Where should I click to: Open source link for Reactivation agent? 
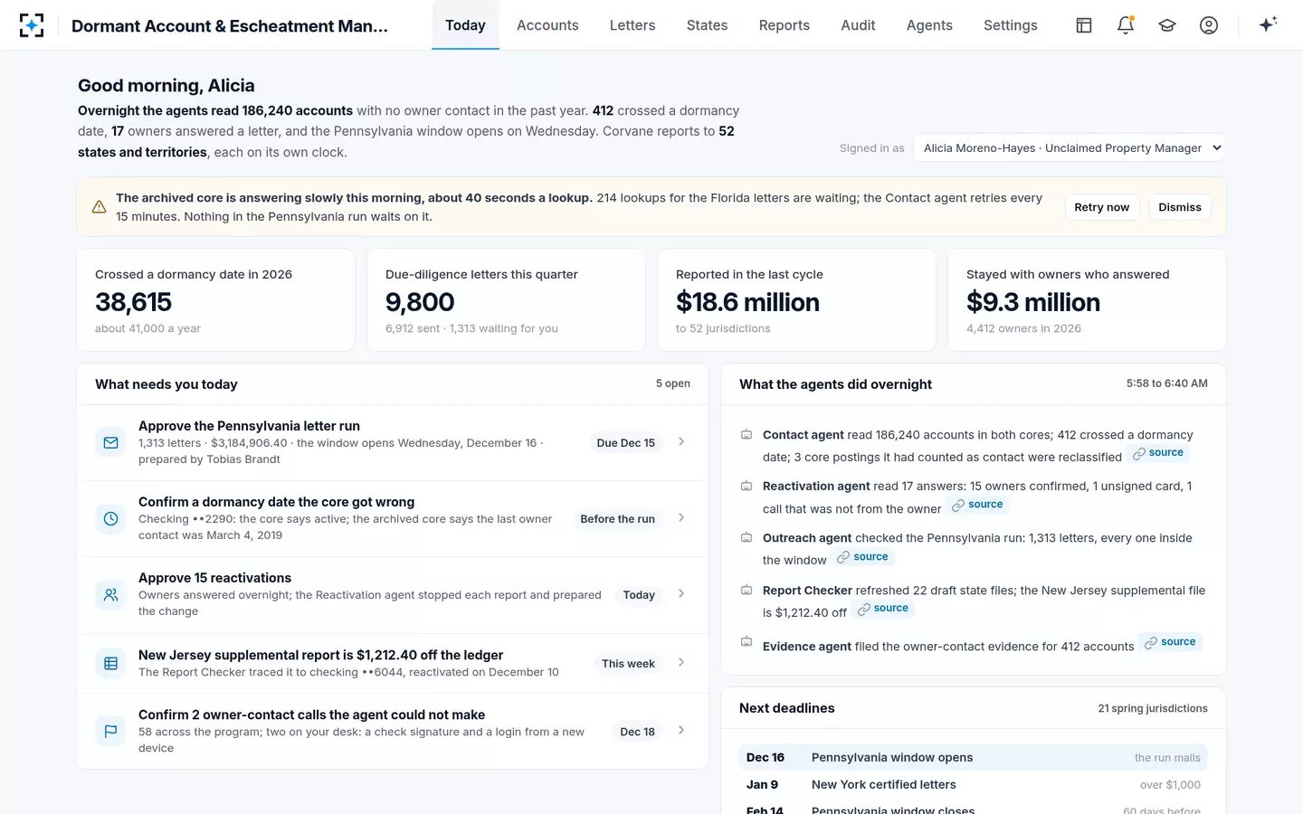977,505
